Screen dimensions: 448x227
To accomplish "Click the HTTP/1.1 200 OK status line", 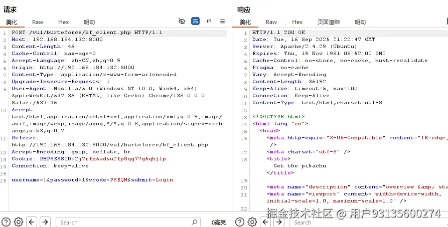I will tap(278, 33).
